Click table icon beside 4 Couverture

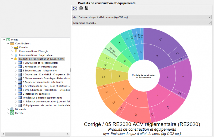click(x=20, y=74)
